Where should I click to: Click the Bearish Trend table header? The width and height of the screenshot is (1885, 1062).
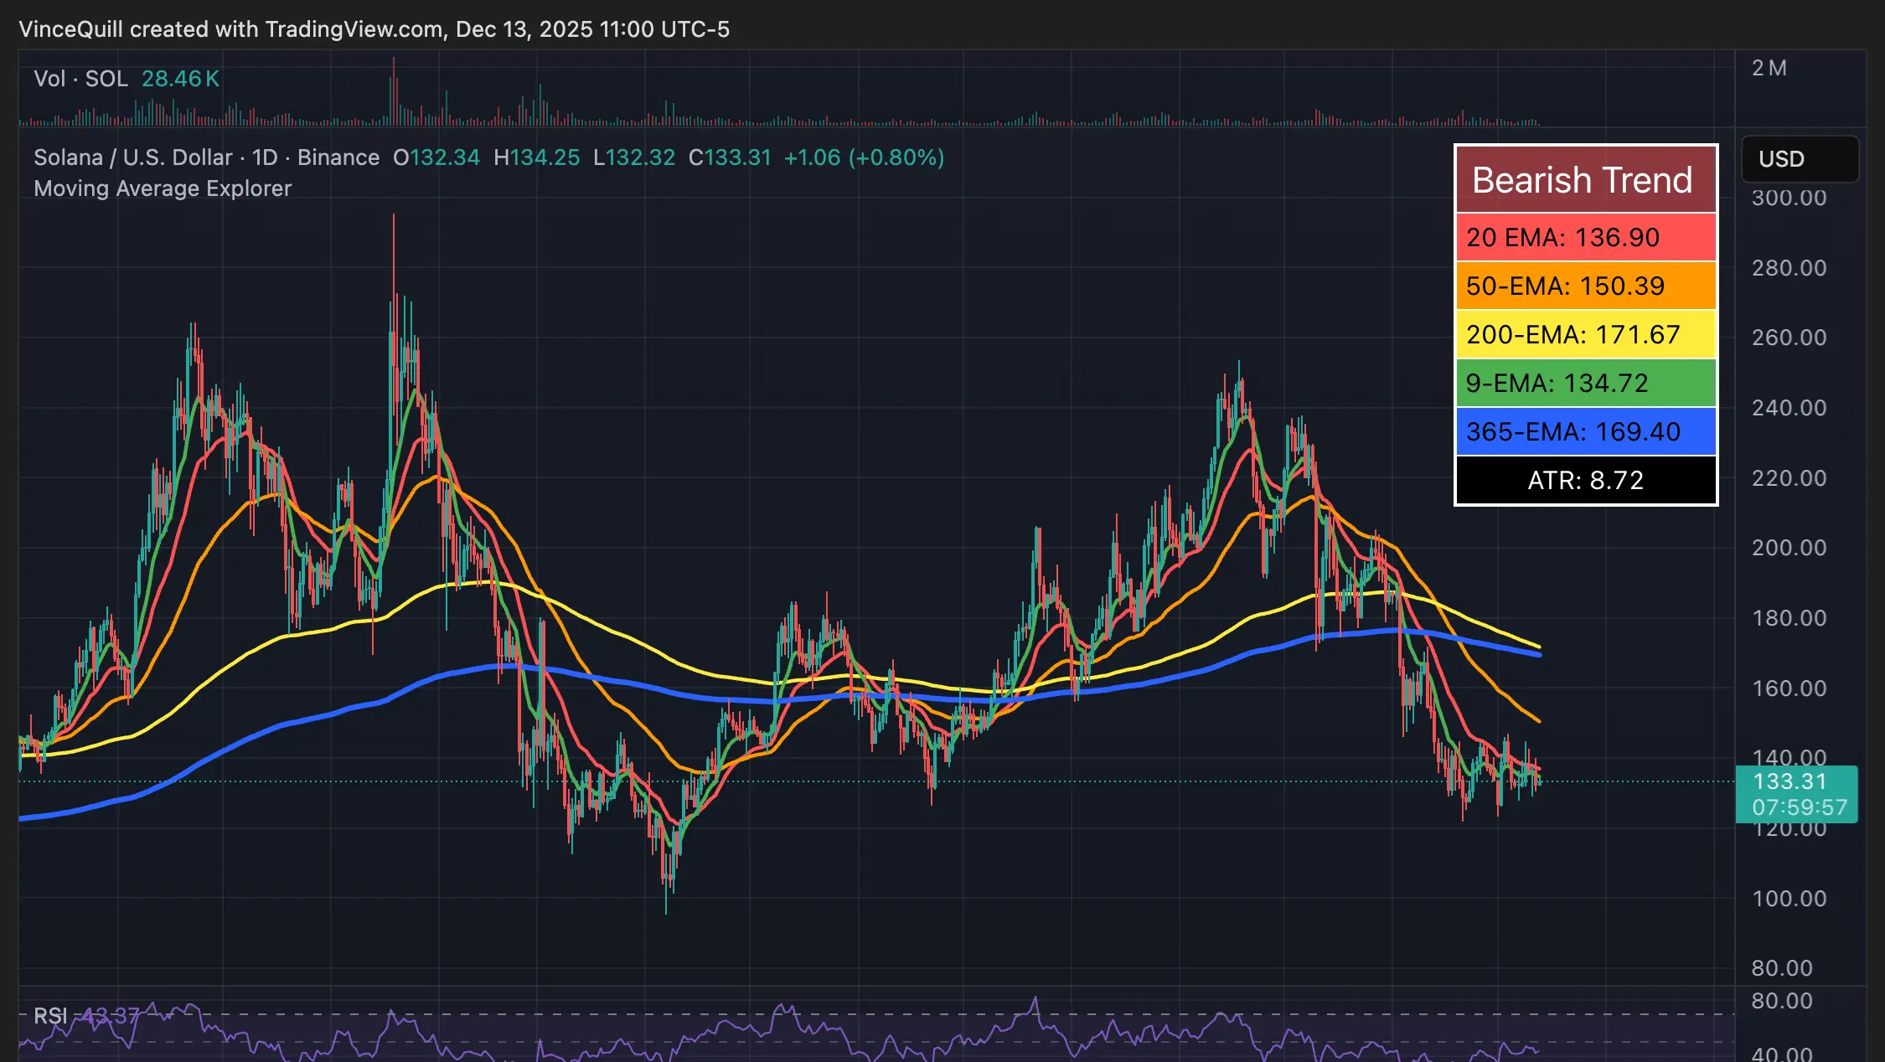[1584, 180]
